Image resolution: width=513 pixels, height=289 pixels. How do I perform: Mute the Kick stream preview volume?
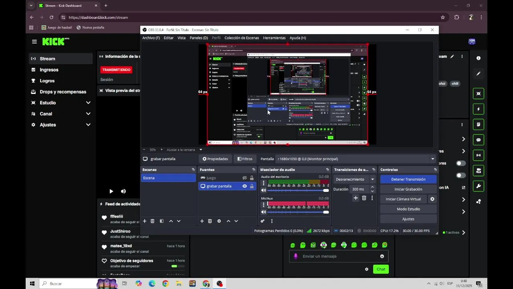(x=123, y=191)
